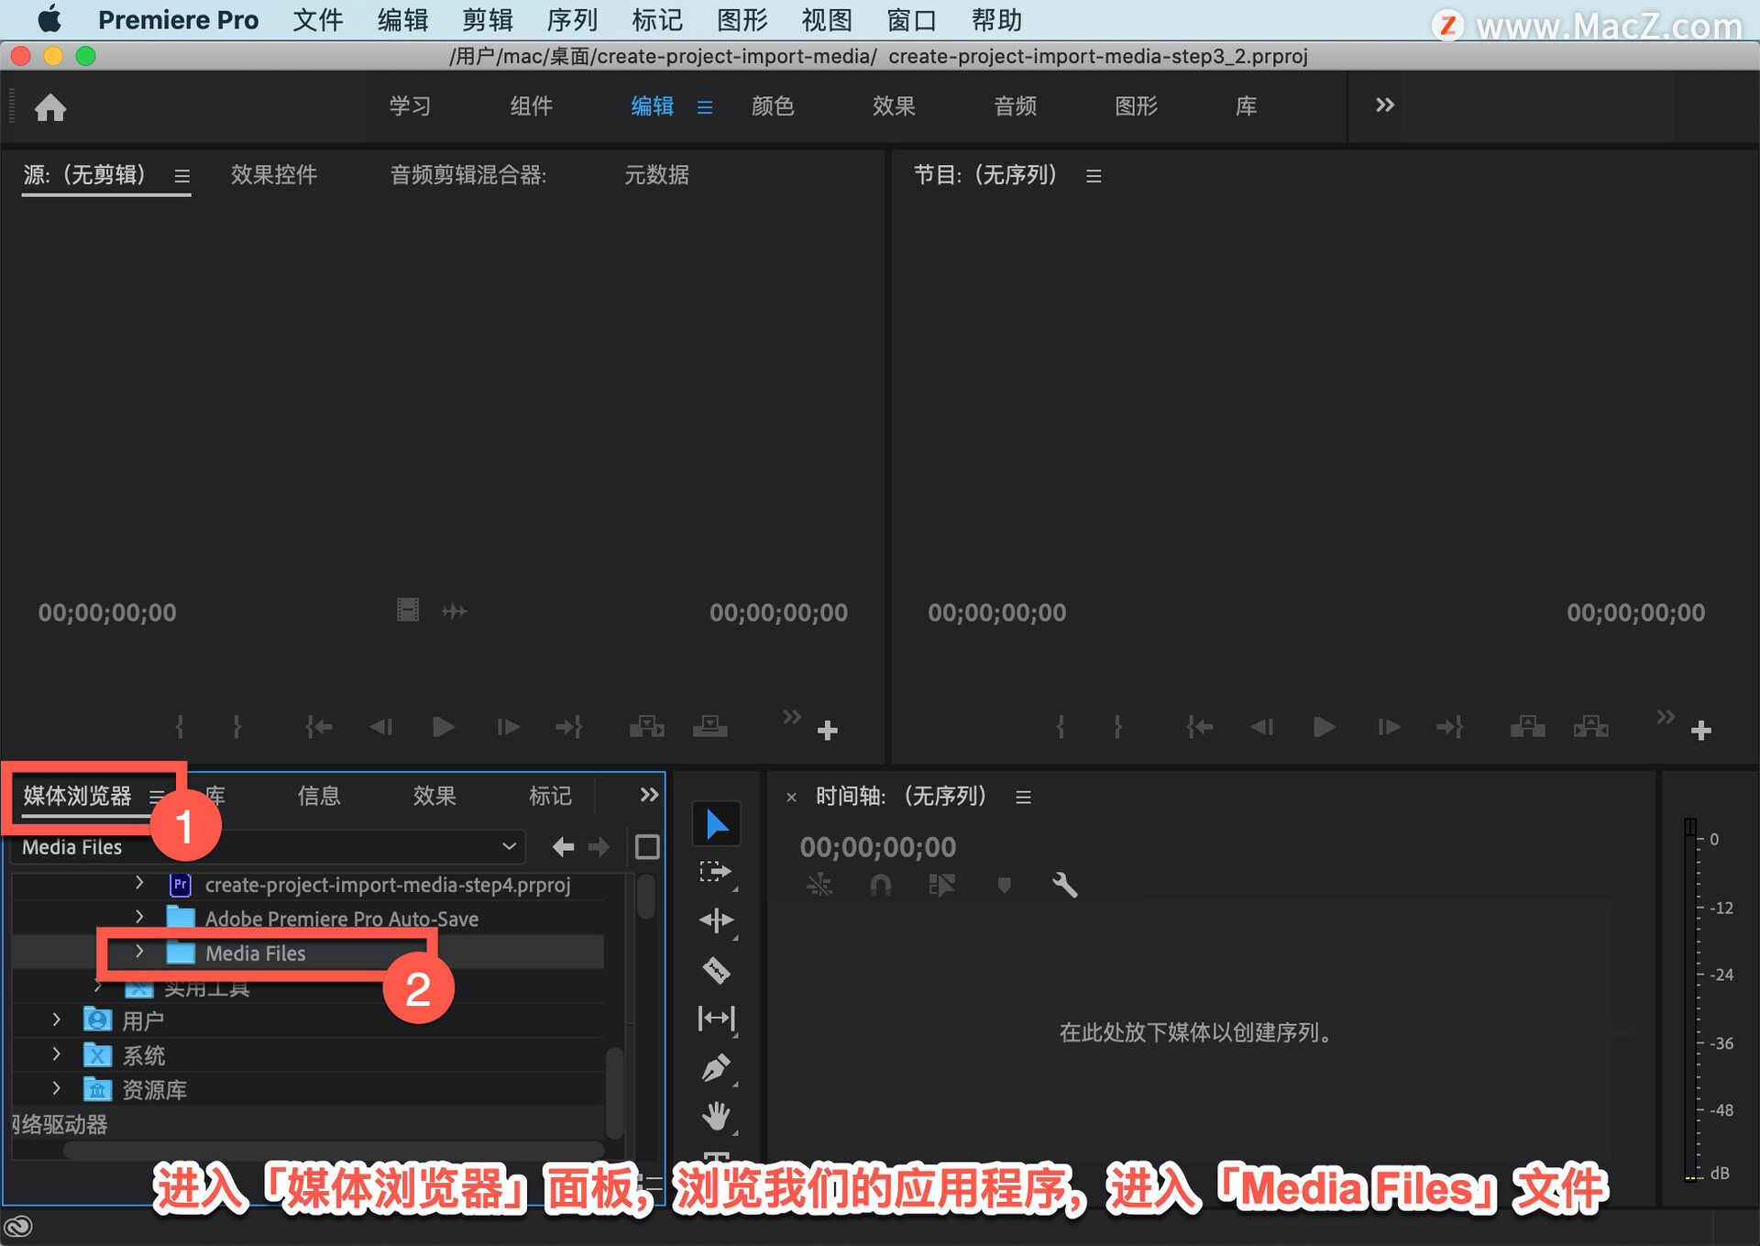Viewport: 1760px width, 1246px height.
Task: Click source monitor Go to Out button
Action: pos(569,727)
